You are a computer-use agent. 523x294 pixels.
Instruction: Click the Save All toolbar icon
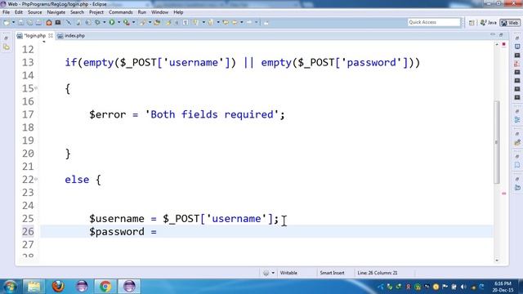(x=29, y=22)
